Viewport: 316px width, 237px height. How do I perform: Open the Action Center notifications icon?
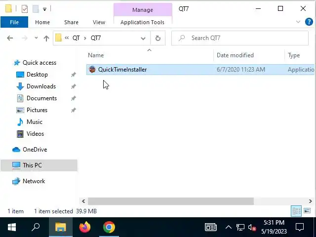[300, 227]
